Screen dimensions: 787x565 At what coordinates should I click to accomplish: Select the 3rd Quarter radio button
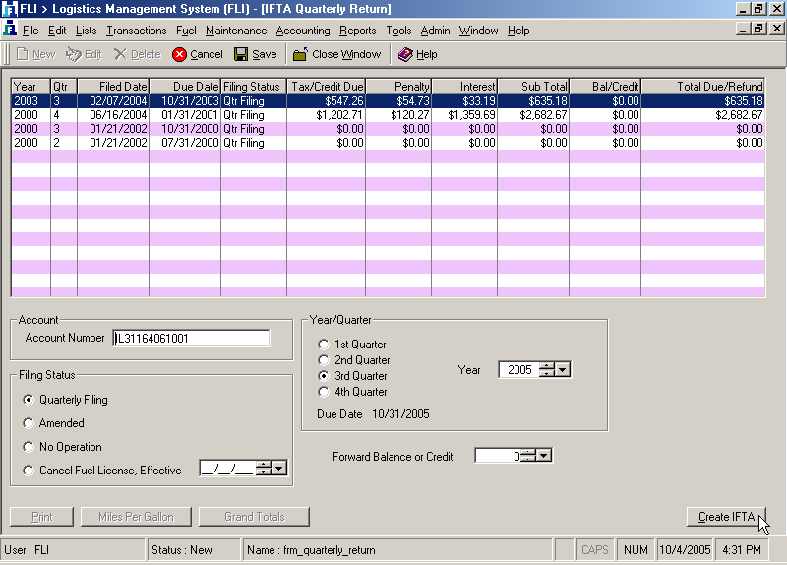pyautogui.click(x=324, y=376)
